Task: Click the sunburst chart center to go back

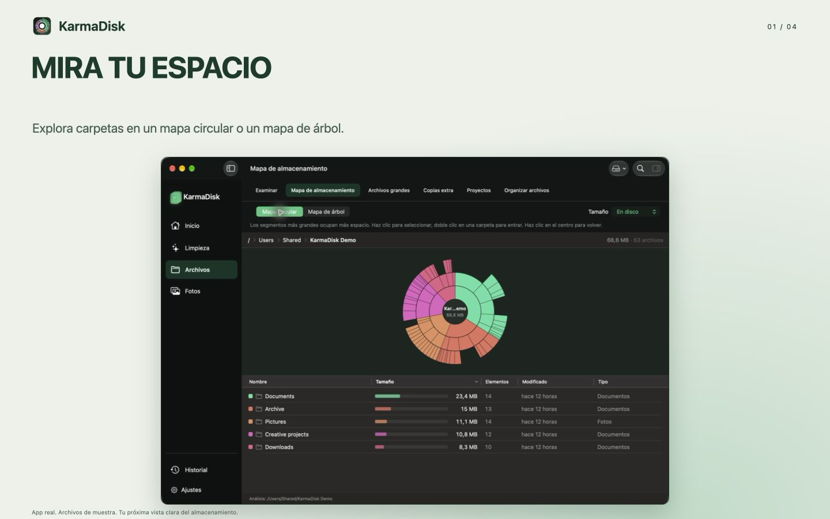Action: (455, 311)
